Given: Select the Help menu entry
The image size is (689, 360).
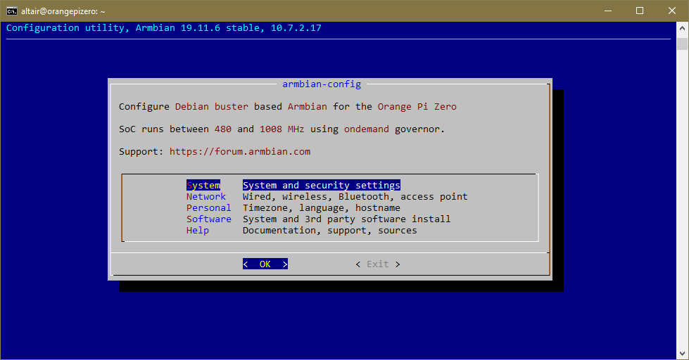Looking at the screenshot, I should pos(198,231).
